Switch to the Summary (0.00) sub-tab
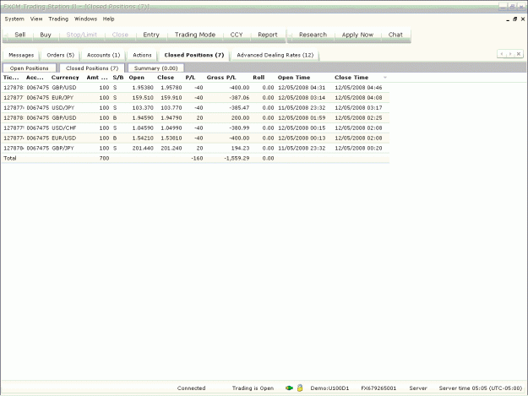 (x=156, y=68)
